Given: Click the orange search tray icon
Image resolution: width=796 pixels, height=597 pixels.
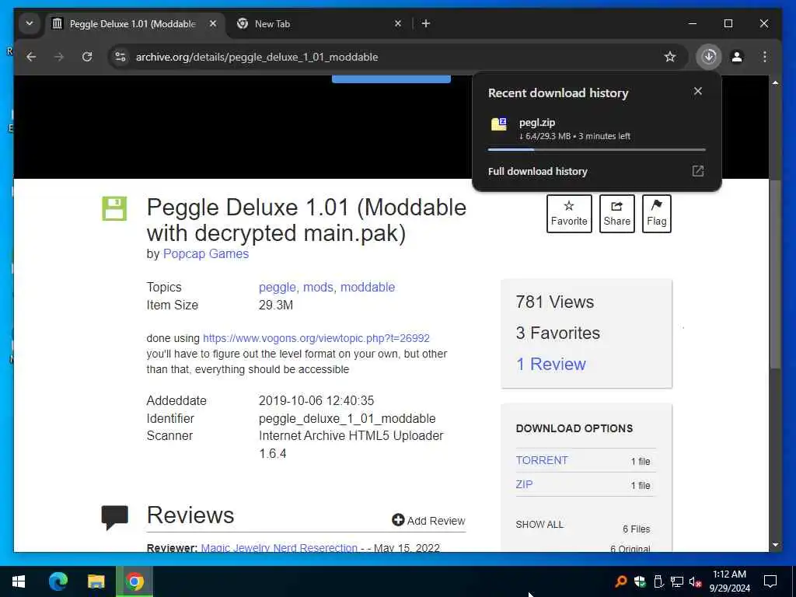Looking at the screenshot, I should coord(620,581).
